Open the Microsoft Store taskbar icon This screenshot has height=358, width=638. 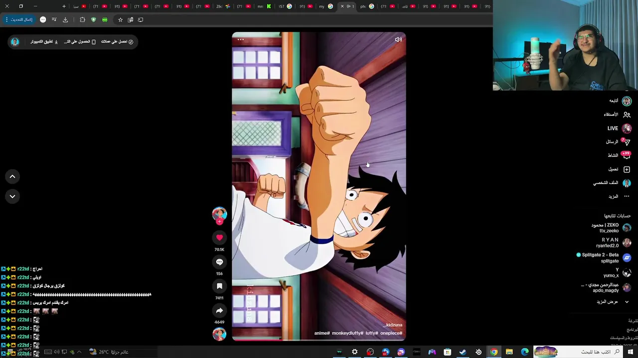(x=447, y=352)
